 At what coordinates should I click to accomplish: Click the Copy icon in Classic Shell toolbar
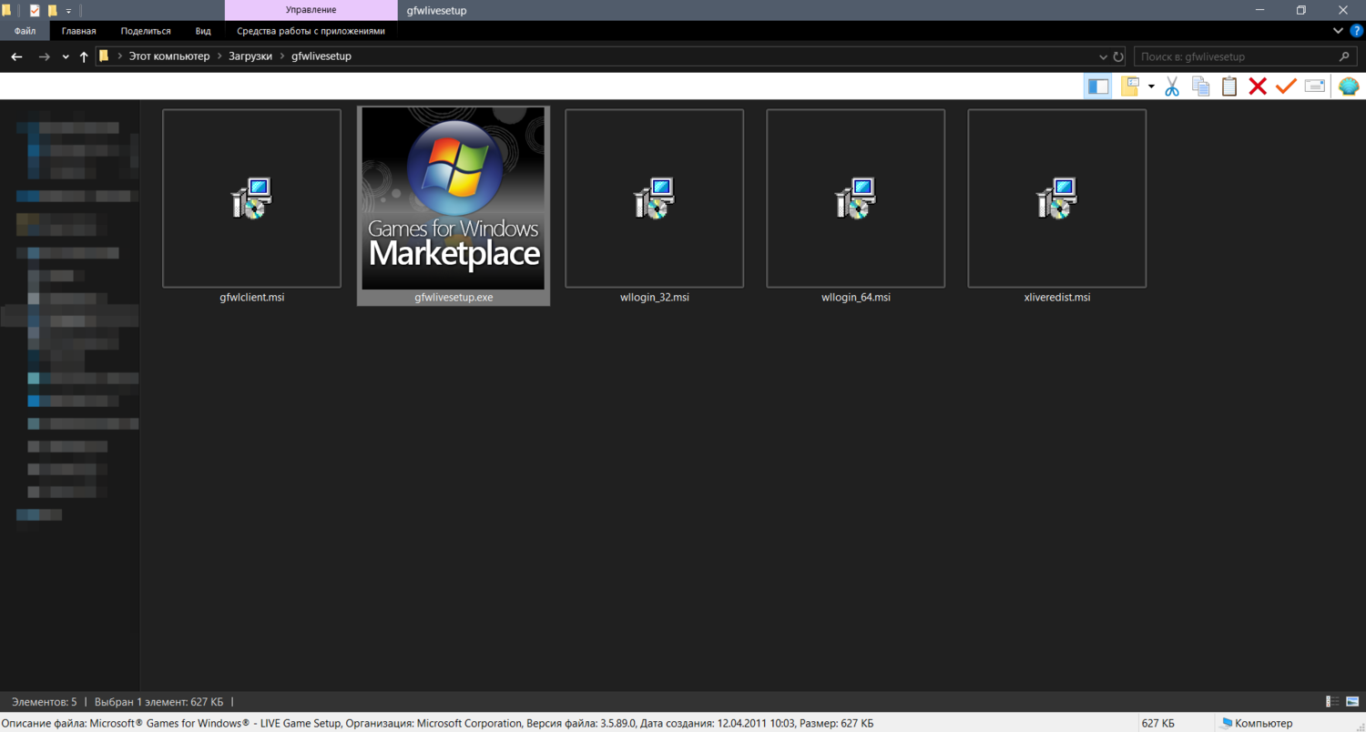pos(1201,86)
